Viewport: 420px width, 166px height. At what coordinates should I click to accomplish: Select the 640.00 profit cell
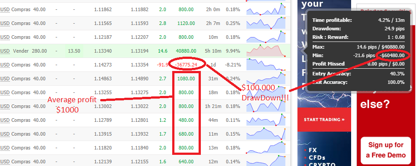(x=186, y=162)
